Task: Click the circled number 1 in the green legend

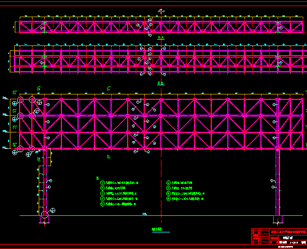Action: coord(103,183)
